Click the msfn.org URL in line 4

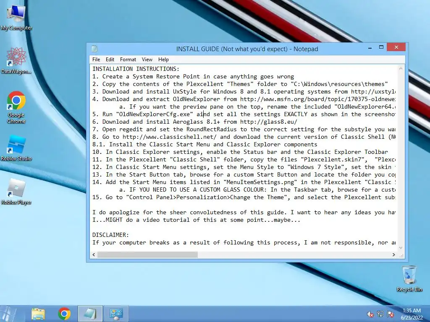(x=318, y=99)
